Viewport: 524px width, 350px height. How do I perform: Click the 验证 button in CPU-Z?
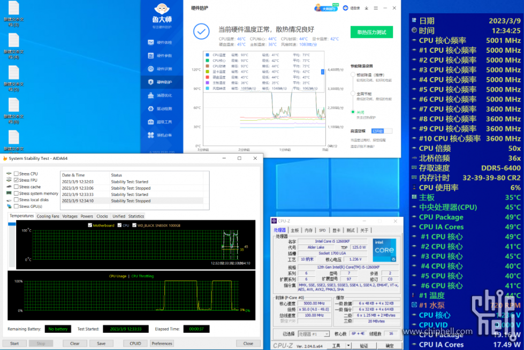364,346
